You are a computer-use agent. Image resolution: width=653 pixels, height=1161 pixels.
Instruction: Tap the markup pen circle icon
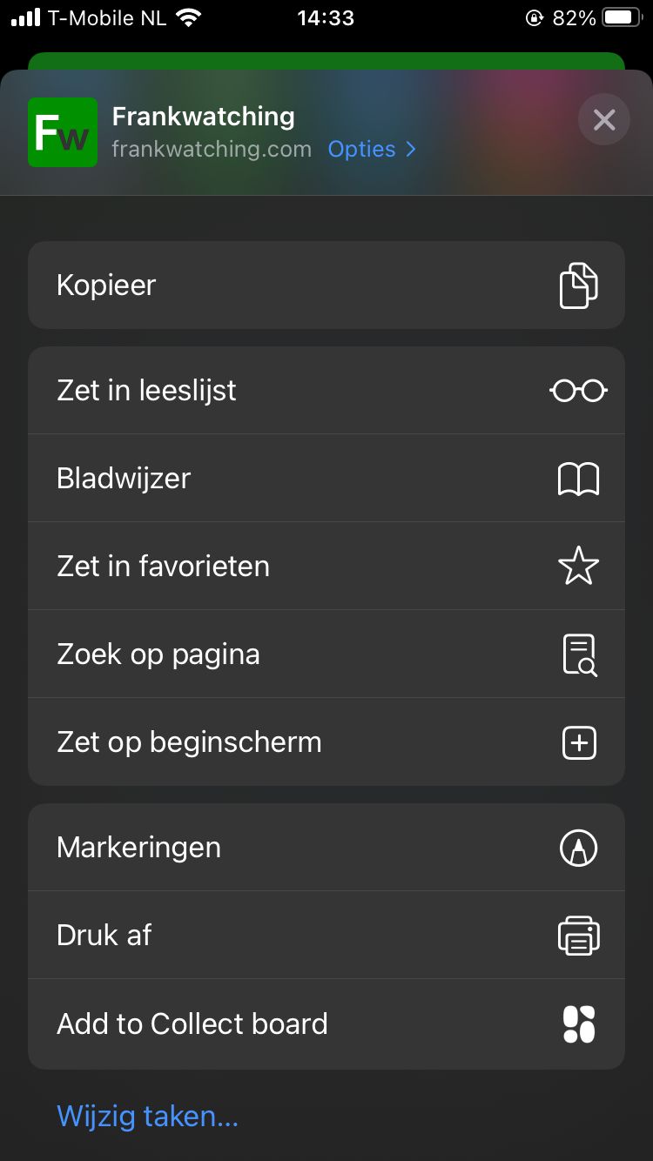578,848
